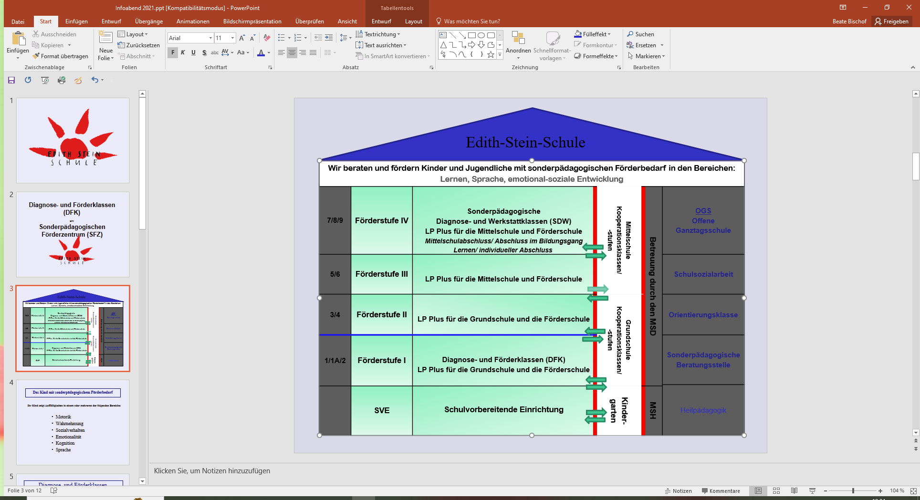Align text right
The image size is (920, 500).
303,52
